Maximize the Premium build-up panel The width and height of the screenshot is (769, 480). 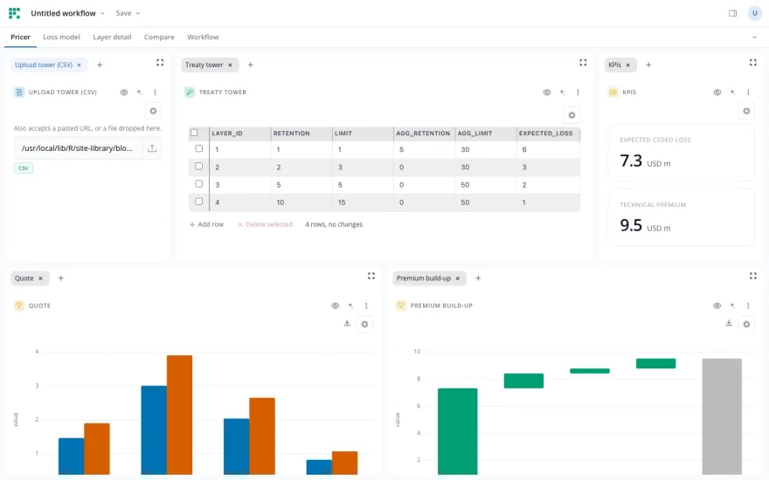752,277
